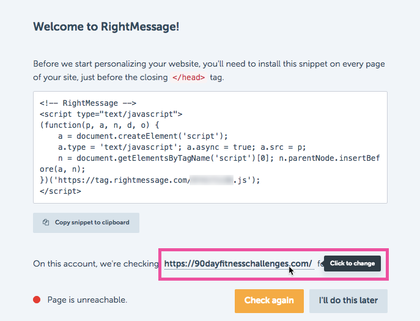The width and height of the screenshot is (420, 321).
Task: Click the red unreachable status dot
Action: pyautogui.click(x=37, y=300)
